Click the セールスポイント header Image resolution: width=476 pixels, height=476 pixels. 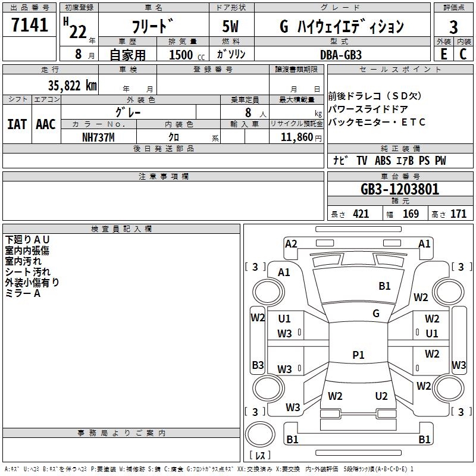pos(400,69)
